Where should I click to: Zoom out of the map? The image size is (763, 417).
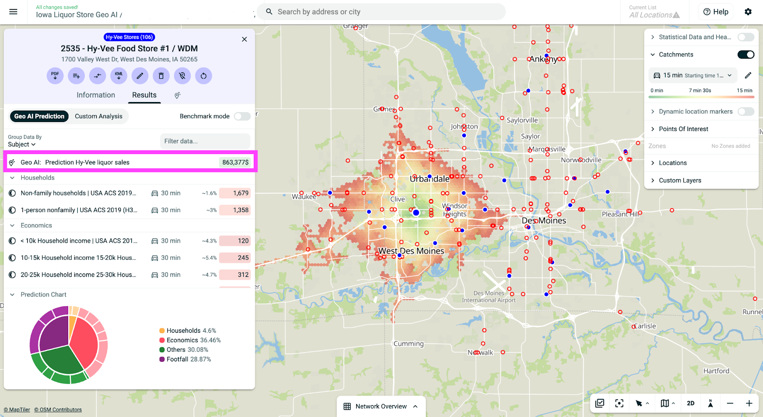[730, 403]
